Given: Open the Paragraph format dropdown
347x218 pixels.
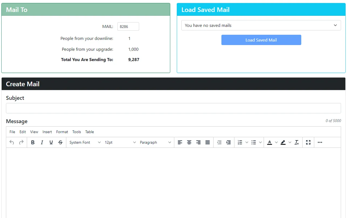Looking at the screenshot, I should tap(155, 142).
